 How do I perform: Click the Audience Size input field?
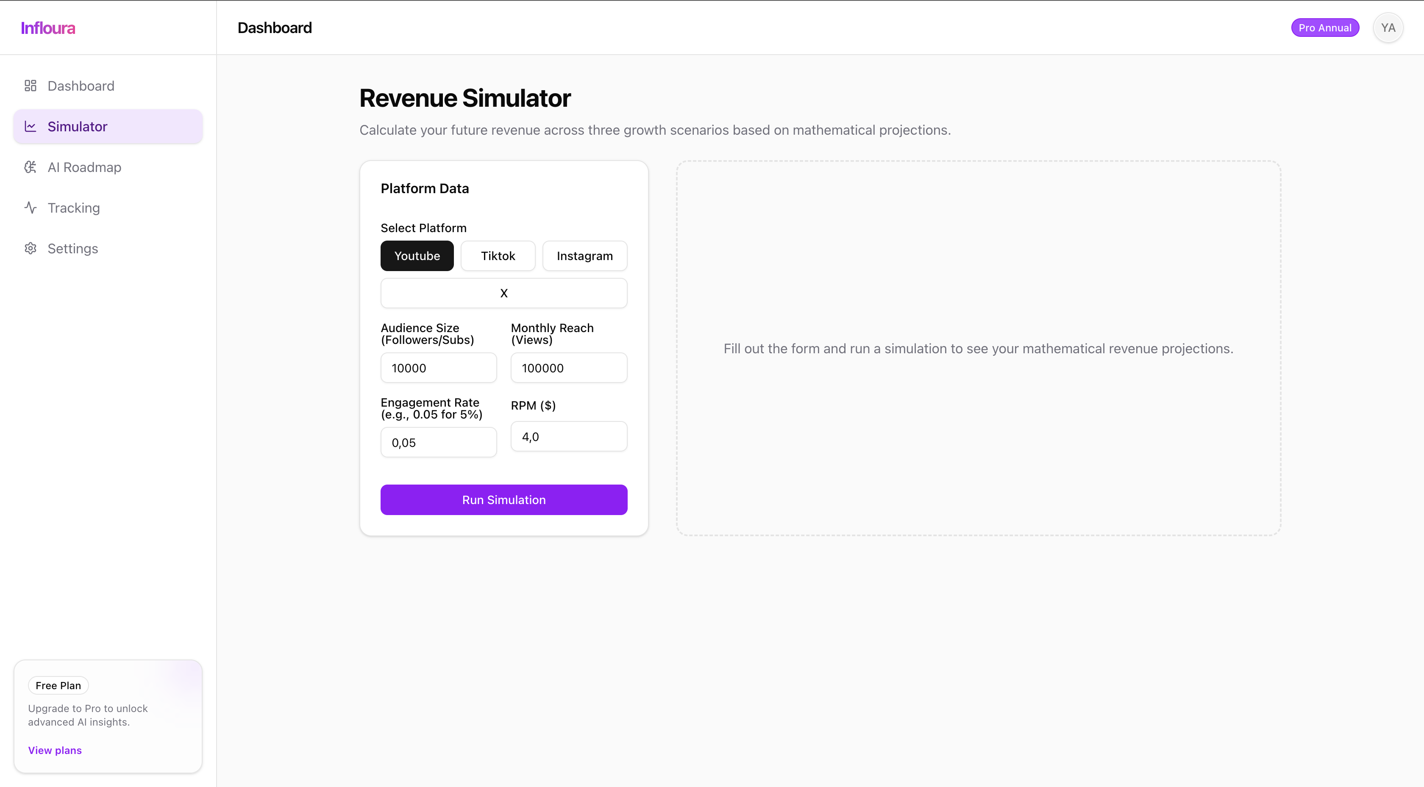click(439, 368)
